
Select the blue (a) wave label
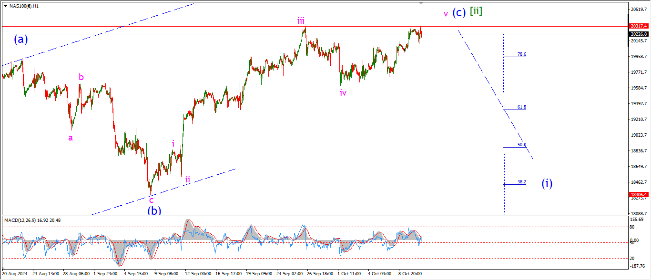[20, 40]
